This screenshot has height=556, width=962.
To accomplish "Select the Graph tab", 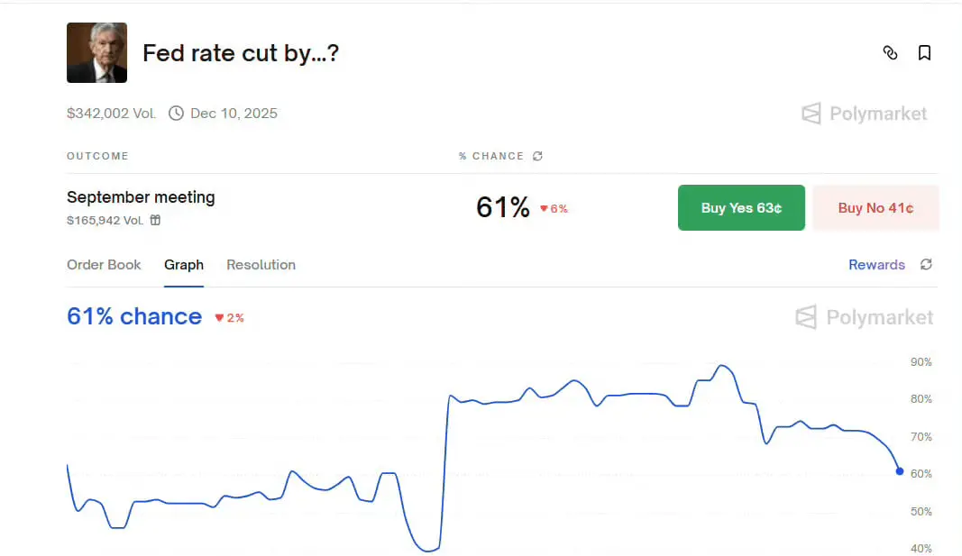I will (x=183, y=264).
